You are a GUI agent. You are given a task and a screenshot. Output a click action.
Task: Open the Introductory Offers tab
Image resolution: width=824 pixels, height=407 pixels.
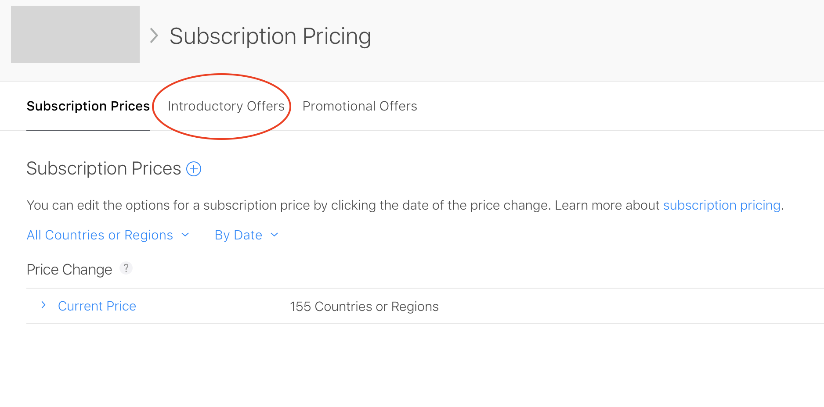click(x=226, y=106)
